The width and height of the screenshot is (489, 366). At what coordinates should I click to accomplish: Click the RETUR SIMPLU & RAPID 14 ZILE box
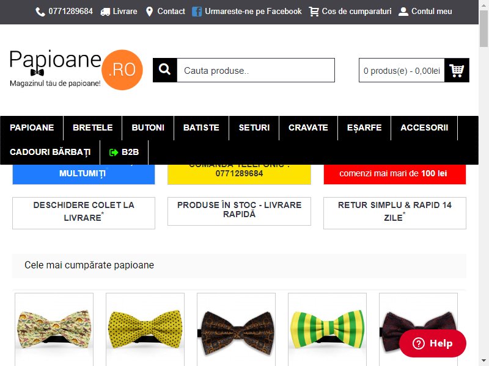395,213
